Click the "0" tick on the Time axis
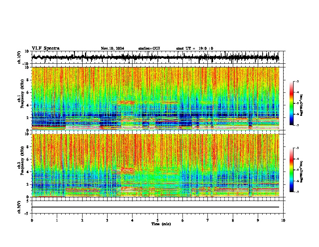319x247 pixels. click(32, 220)
